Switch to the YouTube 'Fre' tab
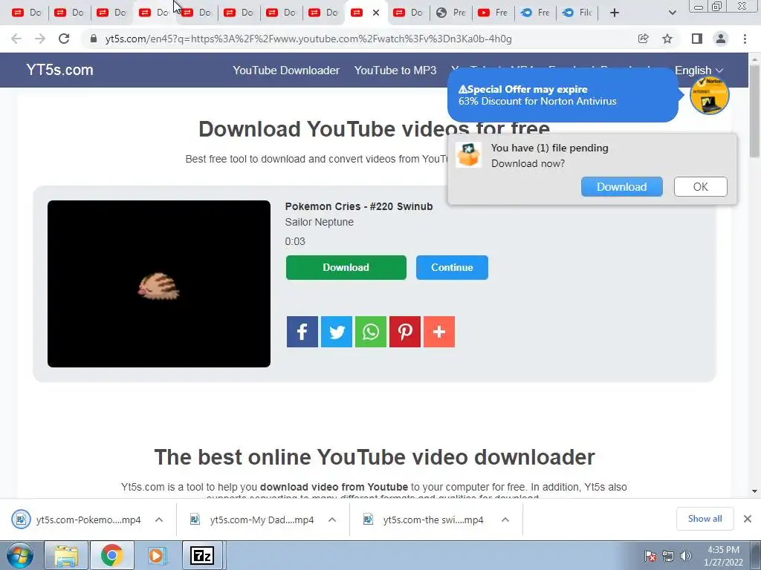761x570 pixels. tap(493, 13)
